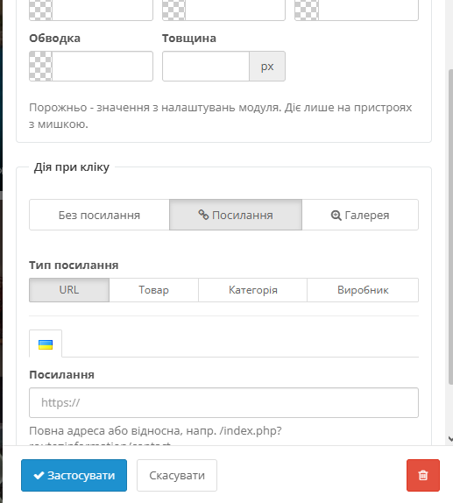Click the Обводка color swatch
The width and height of the screenshot is (453, 503).
coord(41,66)
